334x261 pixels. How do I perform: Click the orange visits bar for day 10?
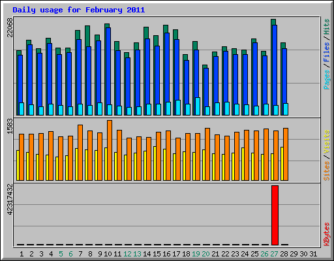tap(110, 150)
